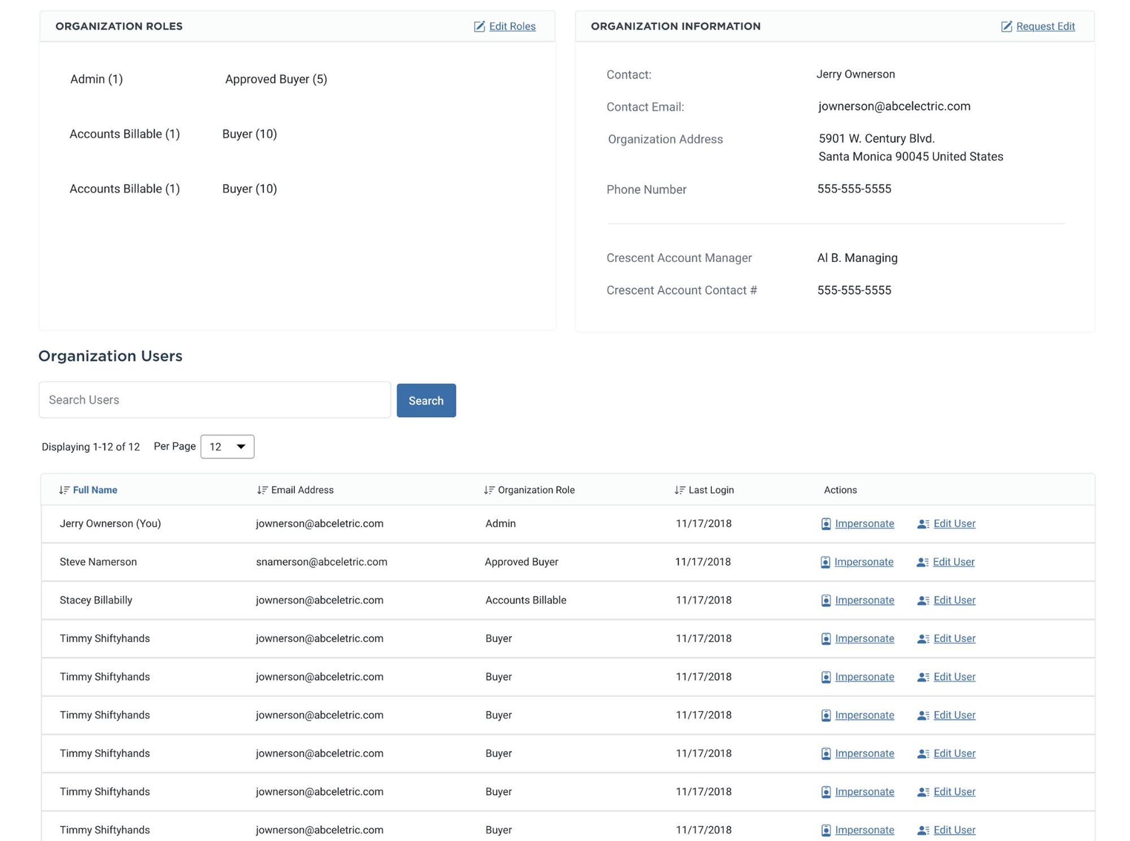The image size is (1130, 841).
Task: Click Impersonate icon in Jerry Ownerson row
Action: [x=825, y=524]
